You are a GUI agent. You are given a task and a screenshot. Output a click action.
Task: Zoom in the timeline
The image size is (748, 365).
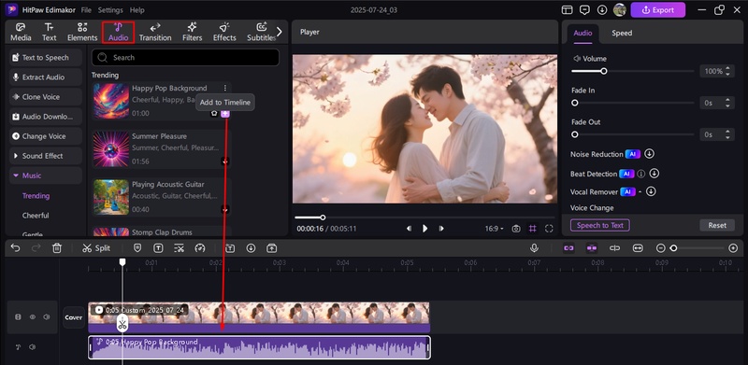click(733, 248)
